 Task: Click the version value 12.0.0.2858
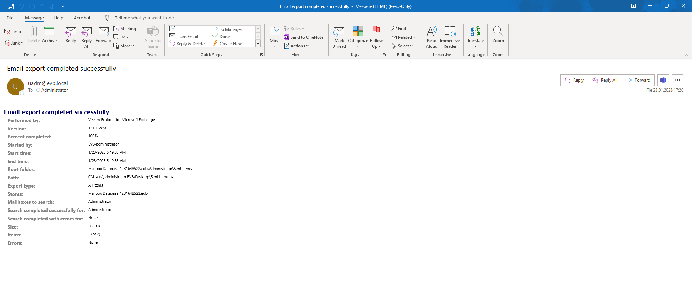(x=98, y=128)
